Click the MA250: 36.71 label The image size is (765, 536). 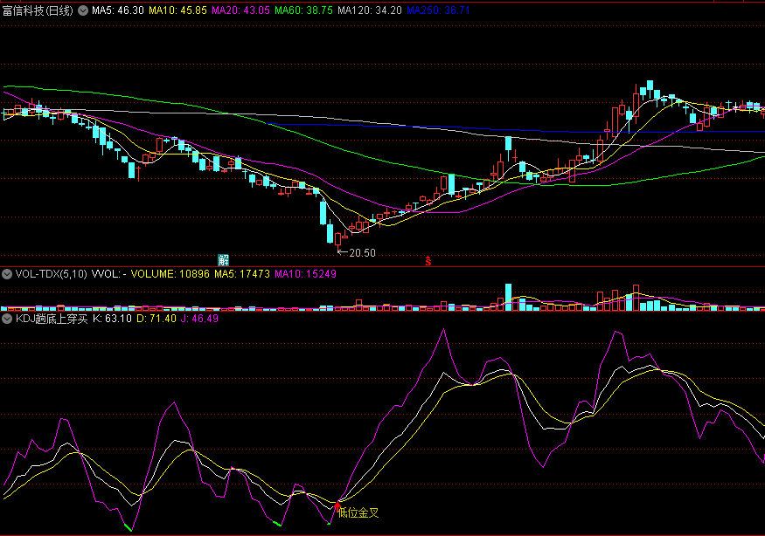[x=438, y=10]
